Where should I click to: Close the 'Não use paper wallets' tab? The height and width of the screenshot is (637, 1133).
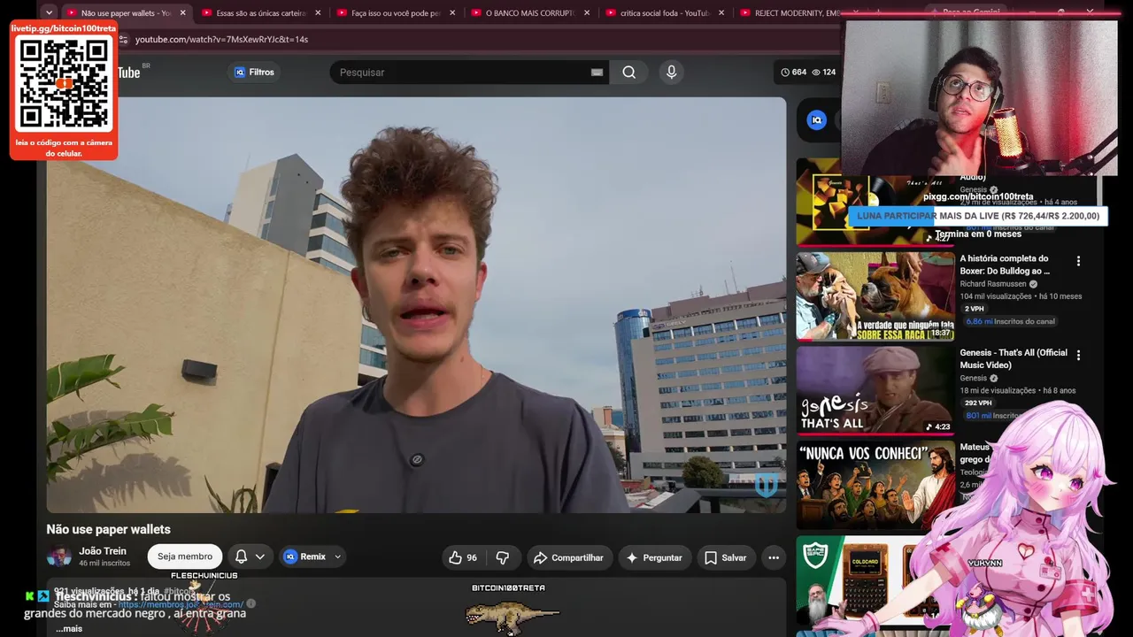pyautogui.click(x=183, y=13)
